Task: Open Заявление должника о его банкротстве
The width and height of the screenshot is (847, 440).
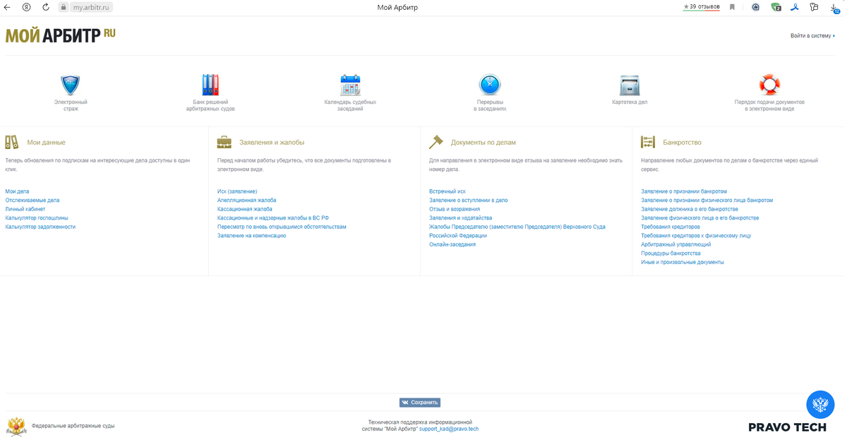Action: (x=690, y=209)
